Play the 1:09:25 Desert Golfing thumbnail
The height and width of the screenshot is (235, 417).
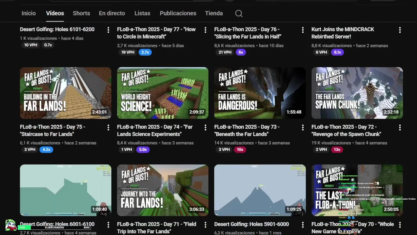click(x=260, y=190)
